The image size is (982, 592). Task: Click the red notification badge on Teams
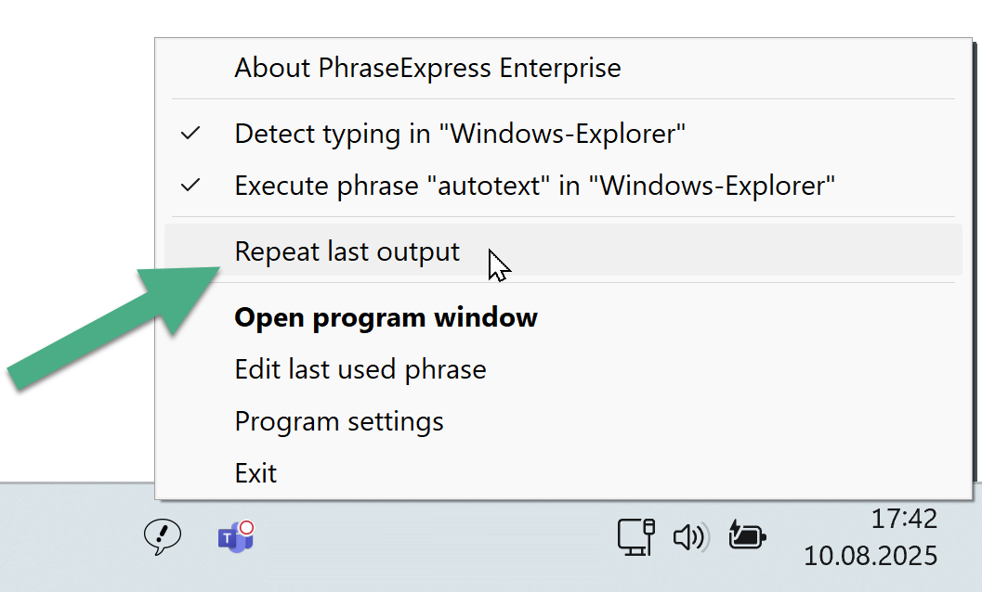tap(247, 528)
